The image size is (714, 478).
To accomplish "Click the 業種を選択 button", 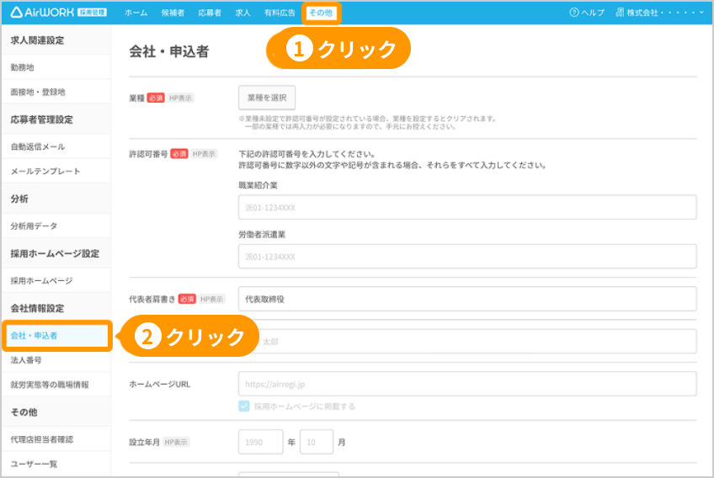I will pos(267,98).
